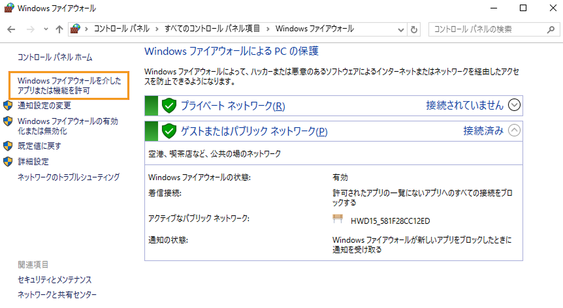This screenshot has width=563, height=308.
Task: Collapse the パブリック ネットワーク section chevron
Action: [x=514, y=131]
